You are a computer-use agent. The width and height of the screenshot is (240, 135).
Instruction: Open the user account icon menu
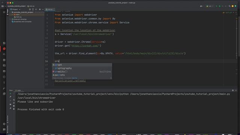pyautogui.click(x=201, y=6)
